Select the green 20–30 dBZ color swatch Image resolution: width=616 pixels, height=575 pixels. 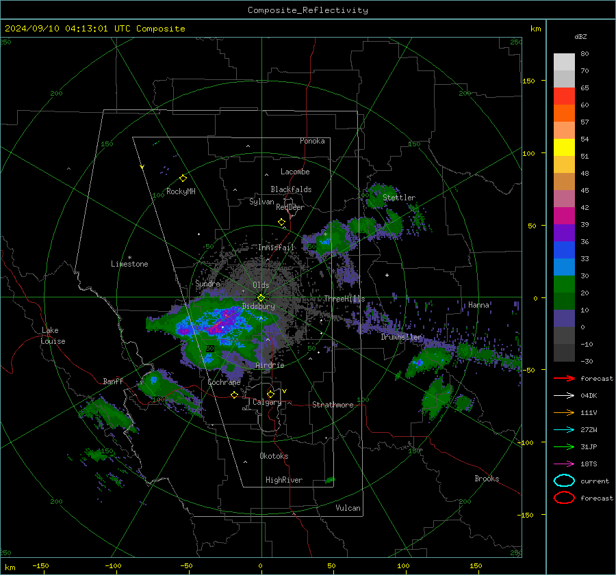coord(564,284)
